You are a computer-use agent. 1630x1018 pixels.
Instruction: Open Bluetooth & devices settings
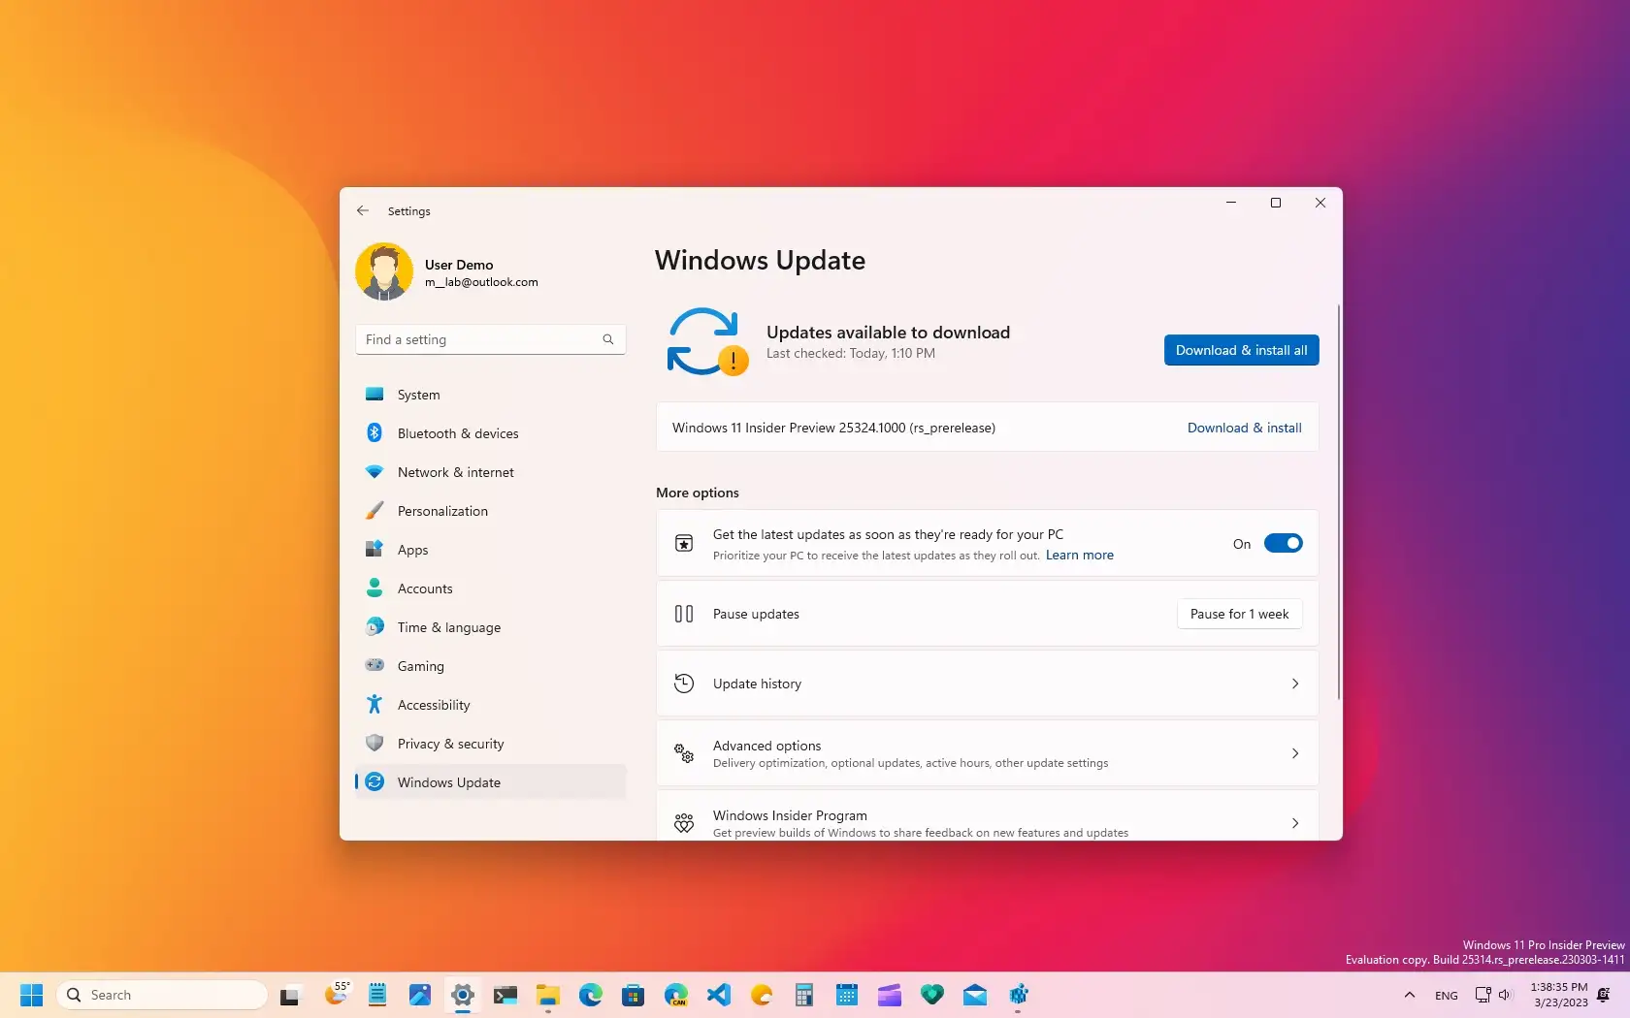coord(490,433)
